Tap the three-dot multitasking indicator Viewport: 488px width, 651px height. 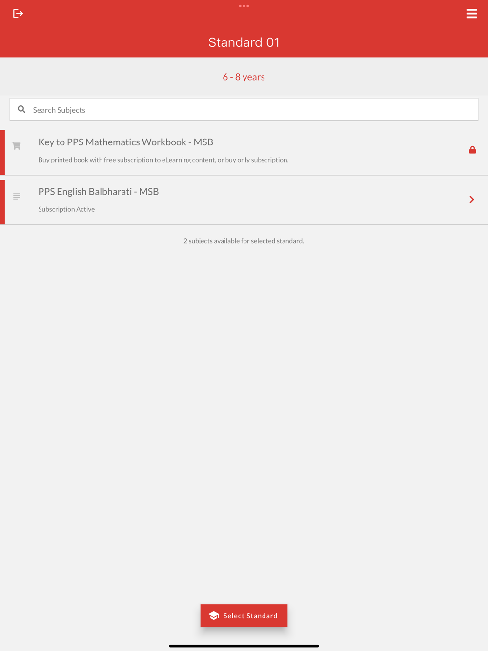[x=244, y=6]
